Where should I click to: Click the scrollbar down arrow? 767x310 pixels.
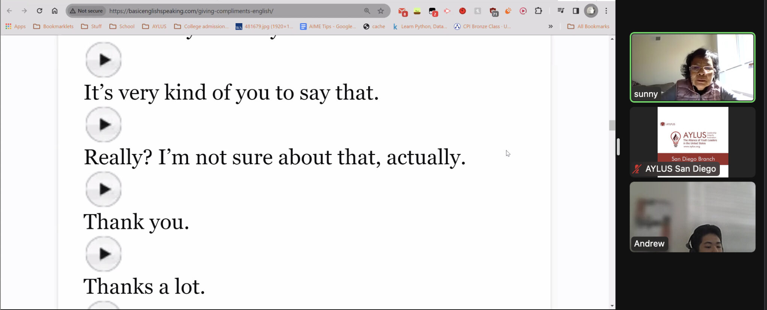pos(612,306)
